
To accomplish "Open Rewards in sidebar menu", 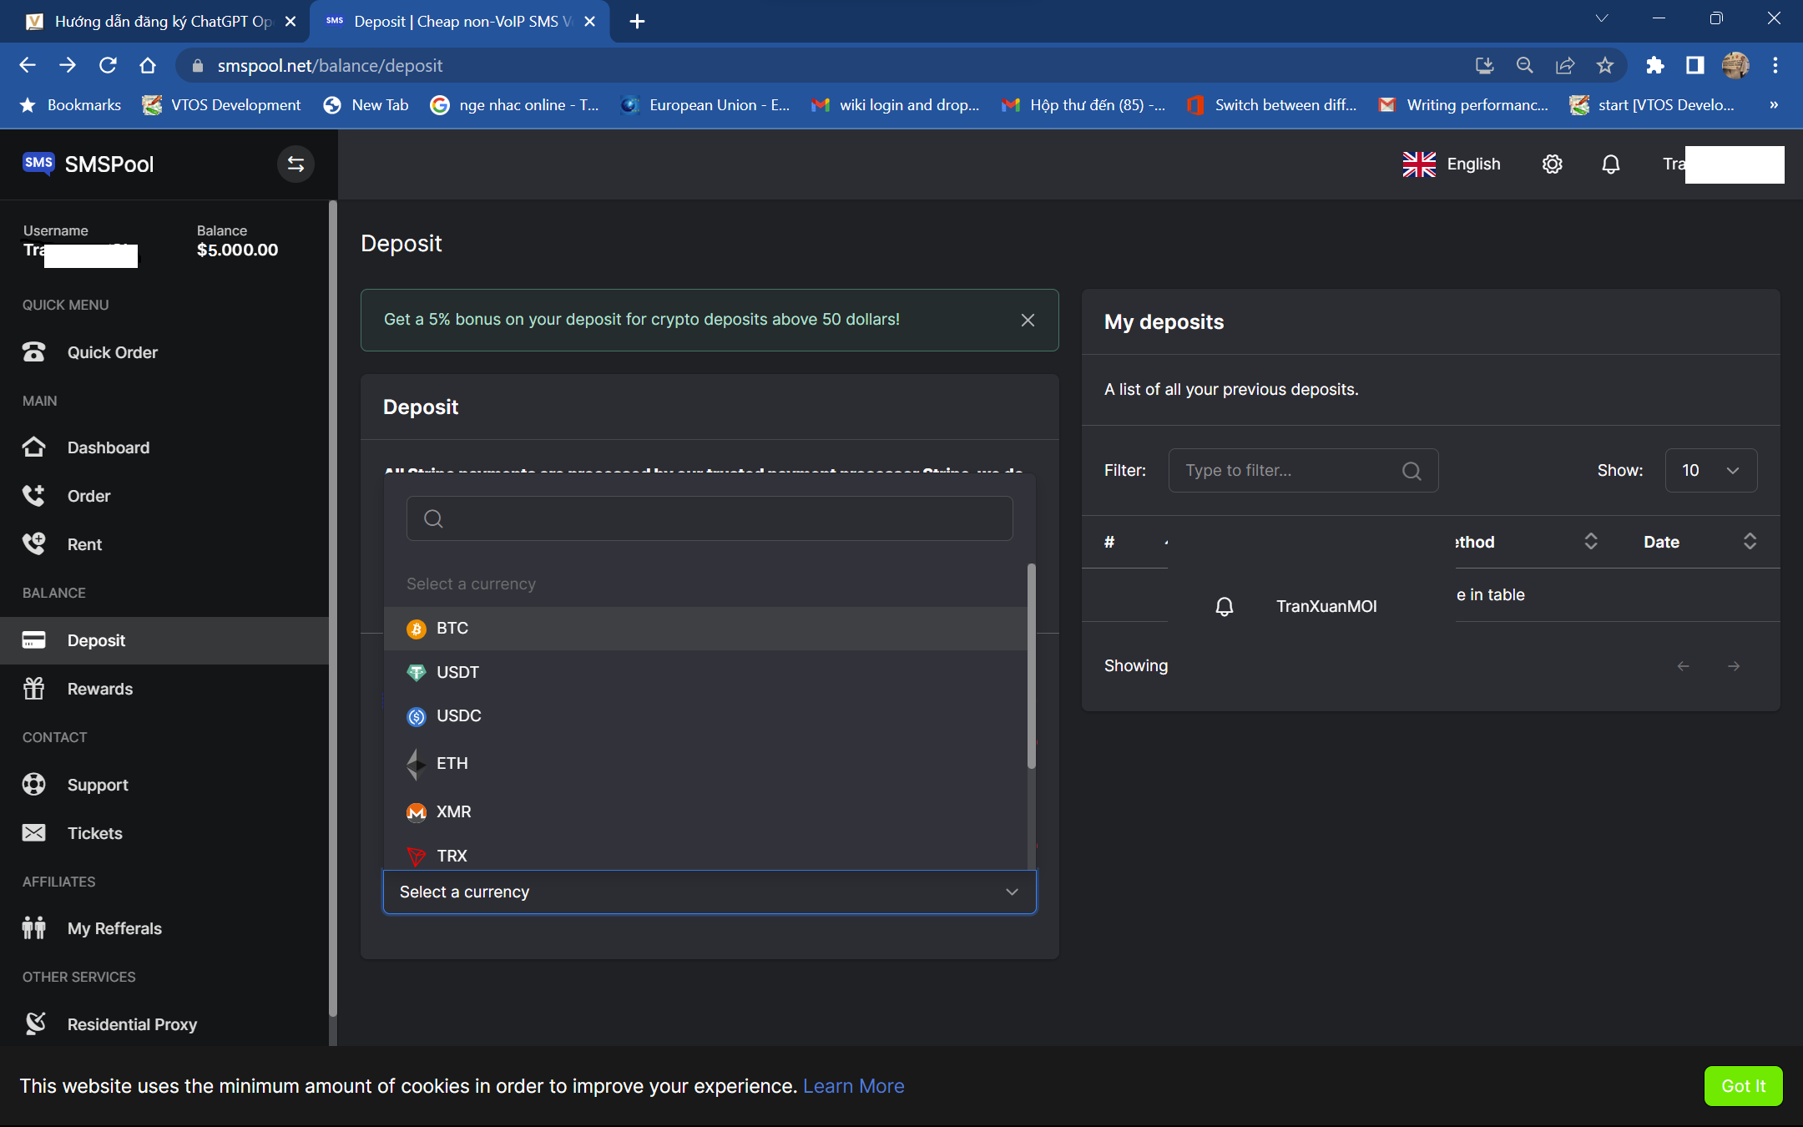I will tap(99, 689).
